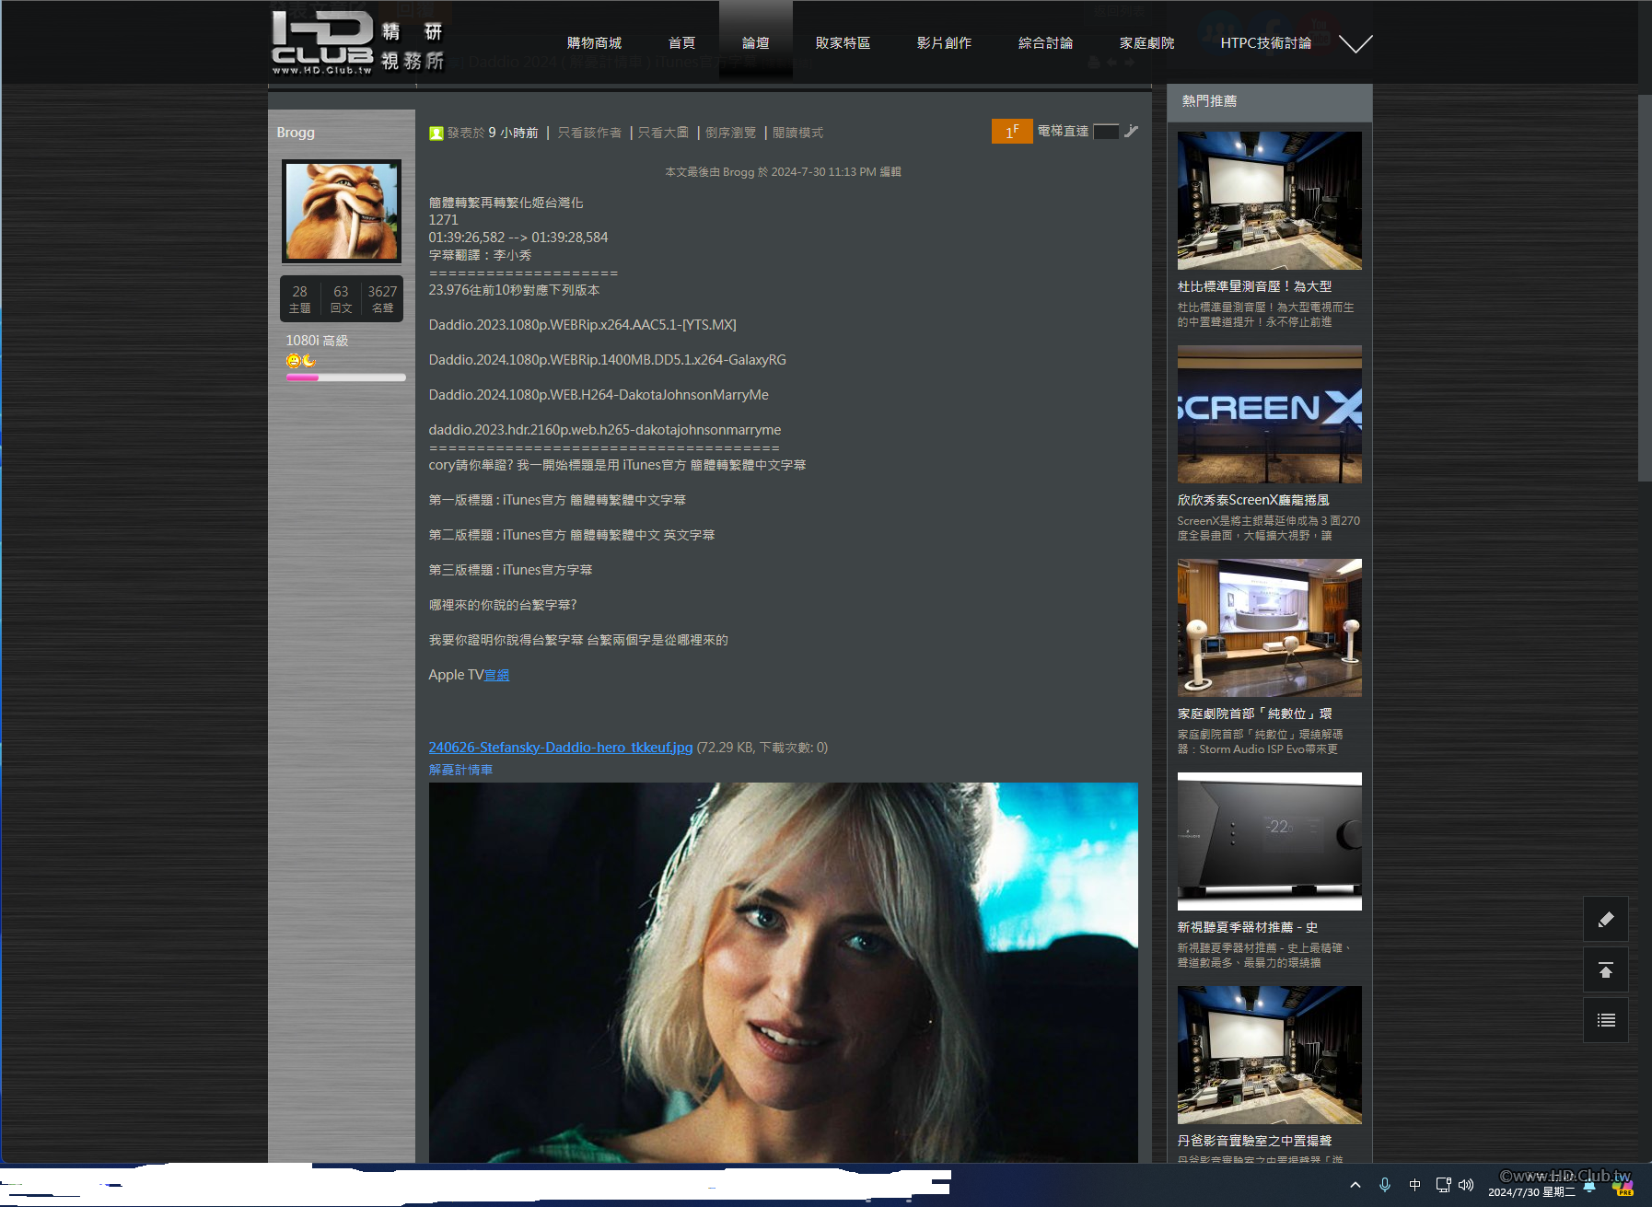Open the 杜比標準量測音壓 thumbnail

(x=1269, y=201)
